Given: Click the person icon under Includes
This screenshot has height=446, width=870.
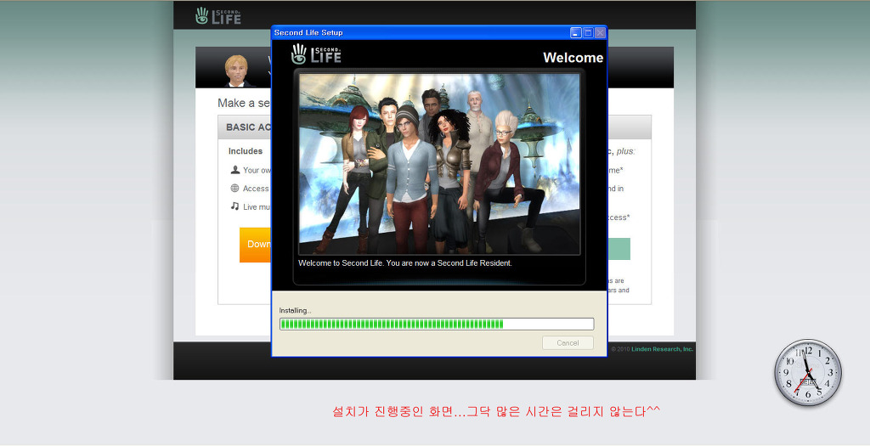Looking at the screenshot, I should [x=235, y=170].
